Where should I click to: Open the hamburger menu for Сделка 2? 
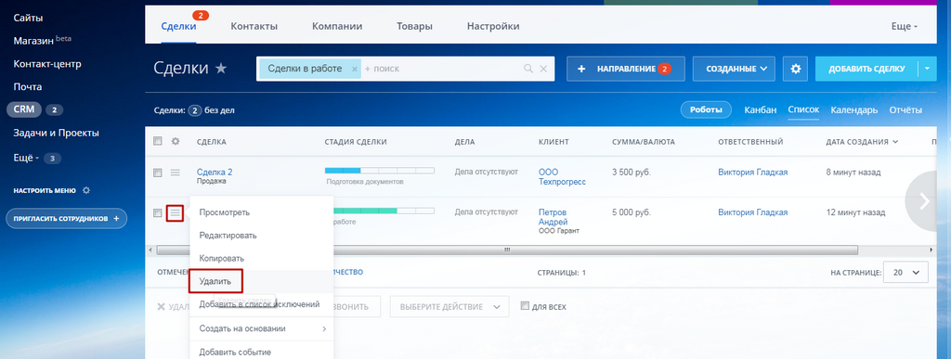176,173
